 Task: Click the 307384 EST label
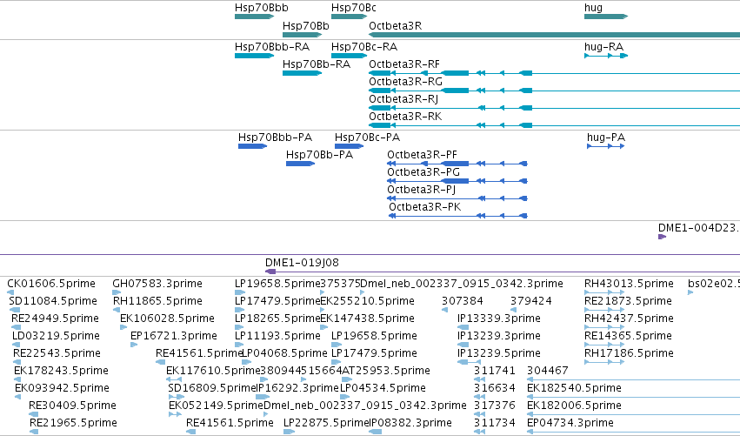[x=463, y=301]
